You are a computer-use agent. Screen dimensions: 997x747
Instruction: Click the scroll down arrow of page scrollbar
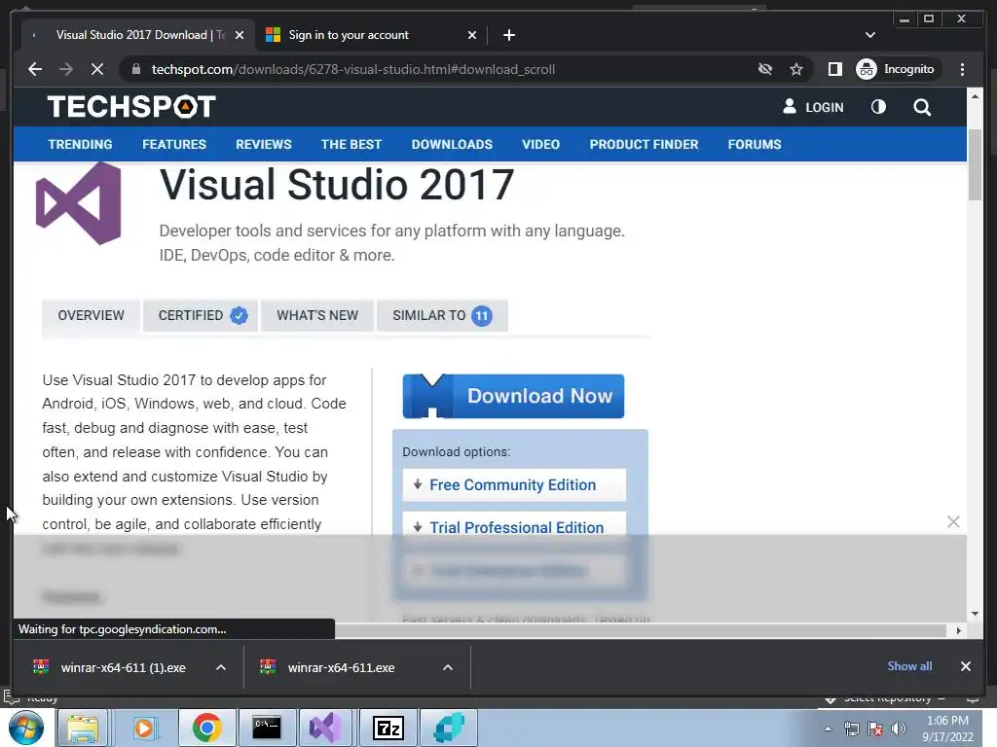pyautogui.click(x=975, y=614)
